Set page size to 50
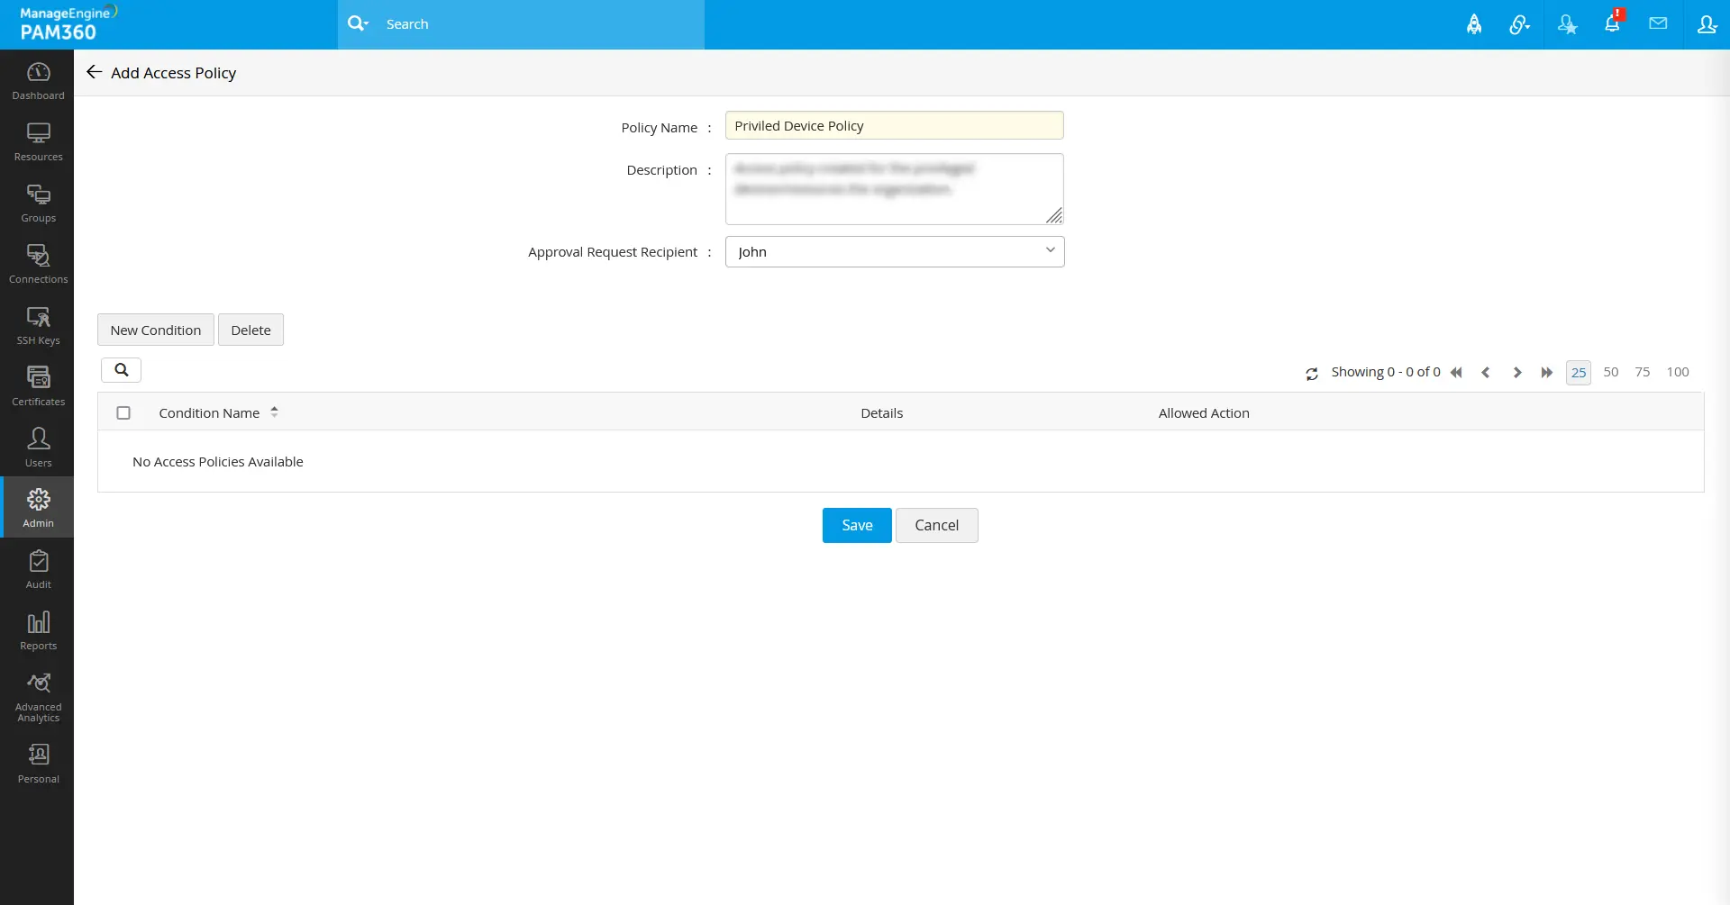Image resolution: width=1730 pixels, height=905 pixels. [1611, 372]
